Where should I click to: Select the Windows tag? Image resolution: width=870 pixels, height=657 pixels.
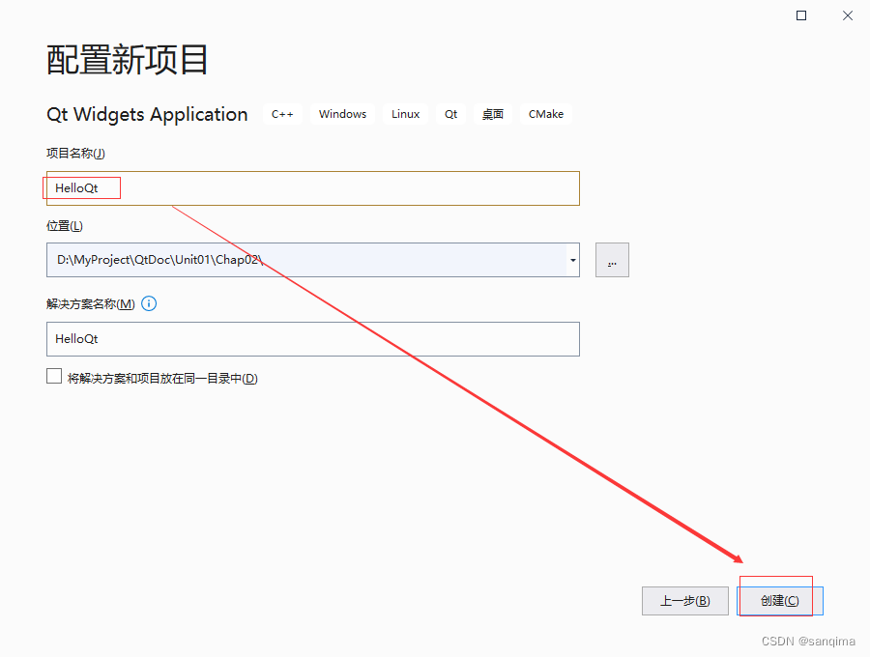pos(342,114)
